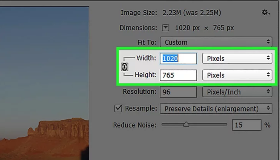Open the Preserve Details resample method dropdown

pyautogui.click(x=216, y=109)
